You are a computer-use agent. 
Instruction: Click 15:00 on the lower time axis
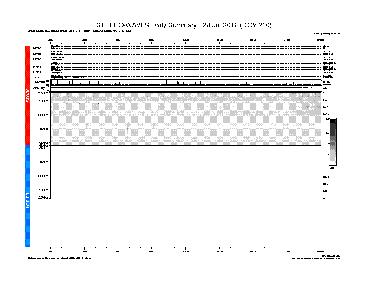click(x=219, y=252)
